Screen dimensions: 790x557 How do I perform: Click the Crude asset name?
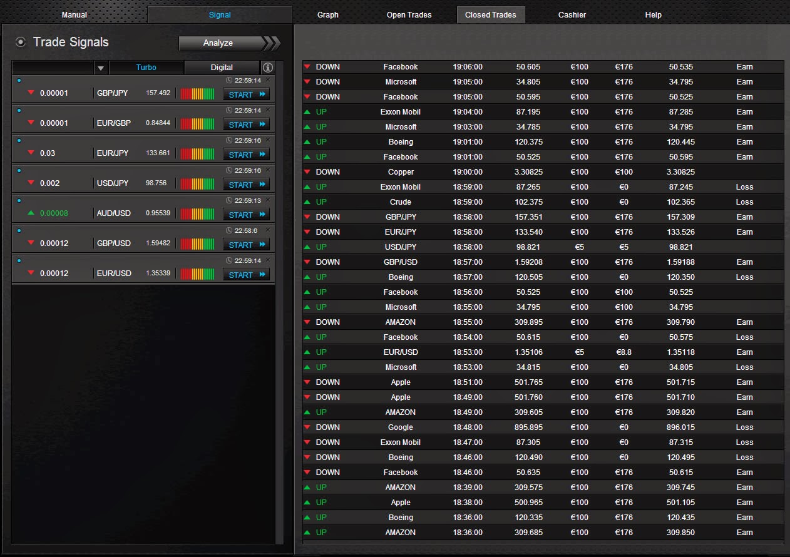(401, 202)
